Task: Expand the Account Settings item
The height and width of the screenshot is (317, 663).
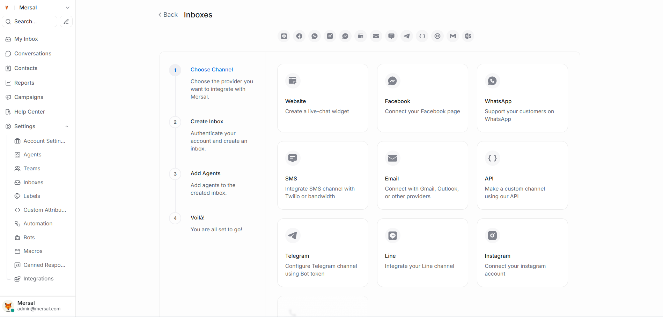Action: point(43,141)
